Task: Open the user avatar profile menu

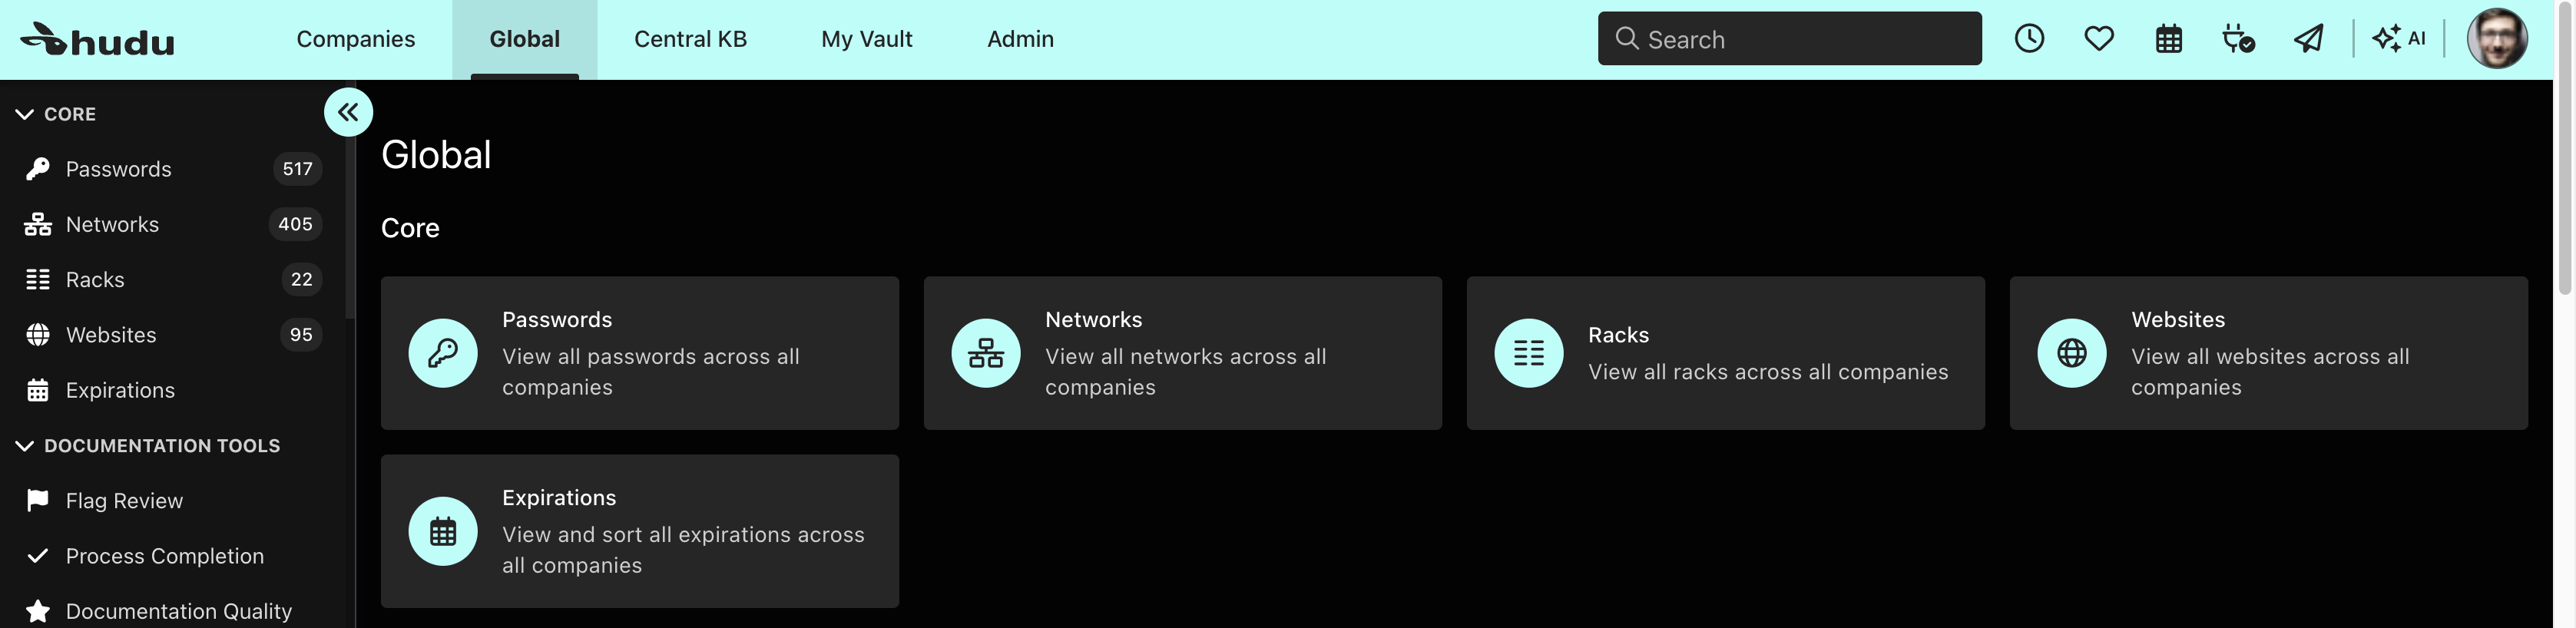Action: click(x=2497, y=39)
